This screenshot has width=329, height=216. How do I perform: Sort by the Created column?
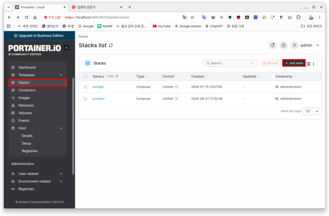(199, 77)
